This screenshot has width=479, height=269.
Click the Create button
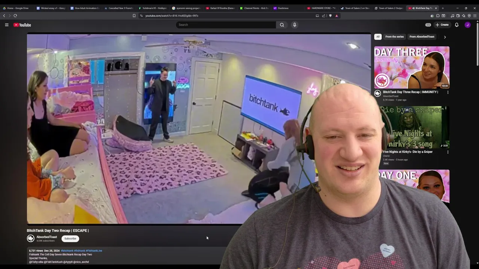point(442,25)
